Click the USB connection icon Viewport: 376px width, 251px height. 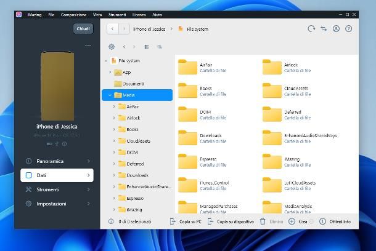pyautogui.click(x=57, y=144)
